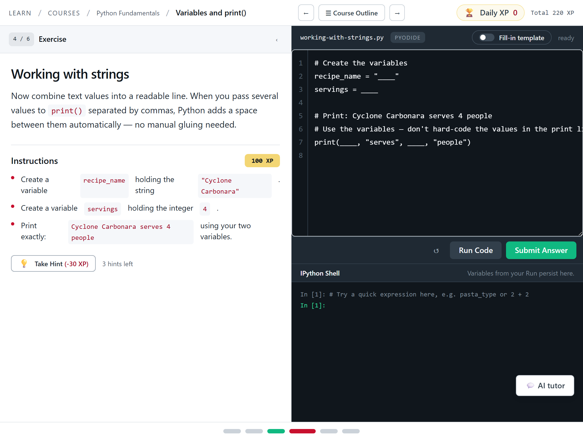The height and width of the screenshot is (440, 583).
Task: Go to the next exercise arrow
Action: (397, 13)
